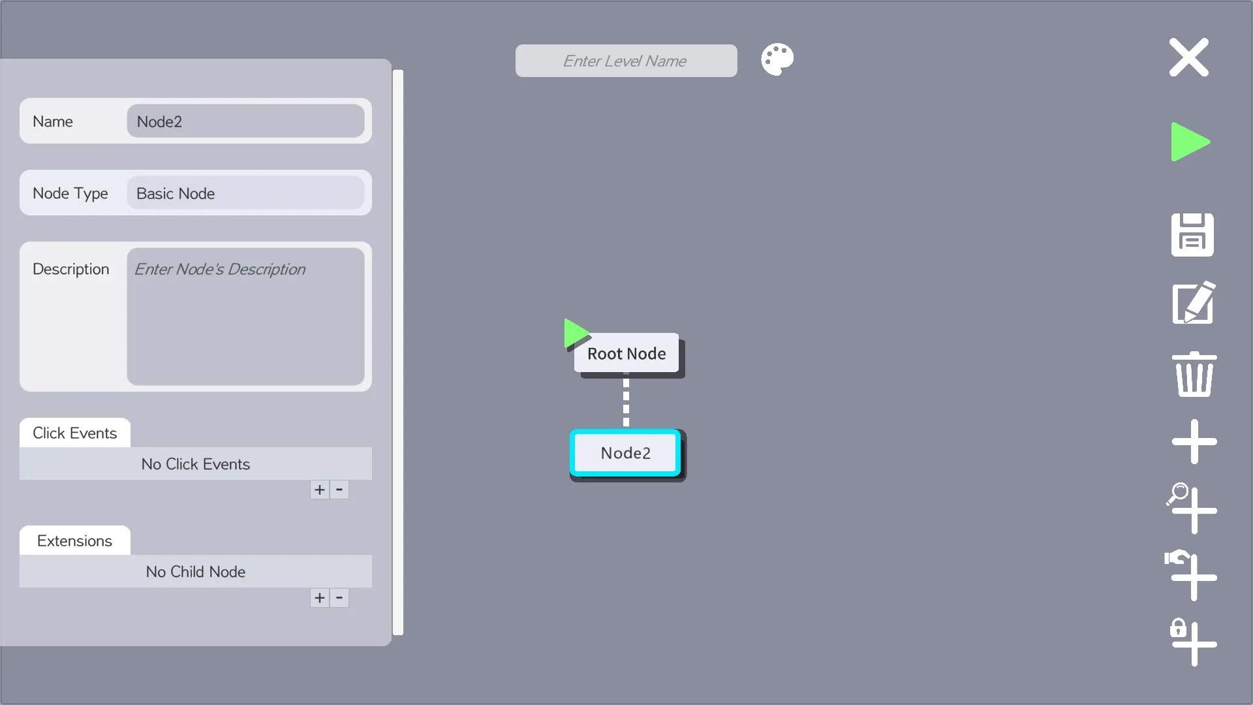Select the Click Events tab
The width and height of the screenshot is (1253, 705).
tap(74, 433)
